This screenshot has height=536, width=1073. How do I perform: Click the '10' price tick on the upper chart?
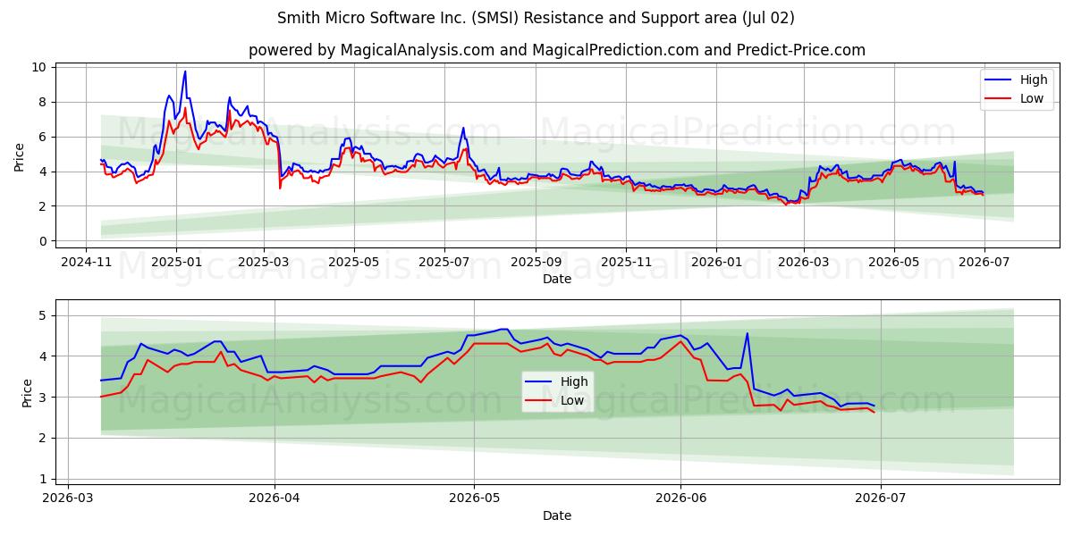(39, 67)
